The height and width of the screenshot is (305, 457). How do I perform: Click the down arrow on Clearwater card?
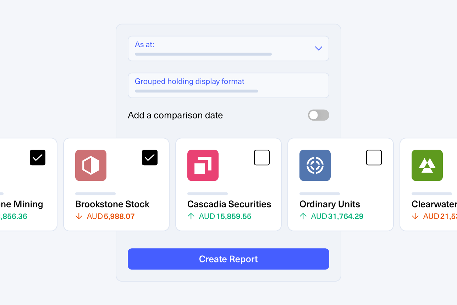[x=415, y=216]
